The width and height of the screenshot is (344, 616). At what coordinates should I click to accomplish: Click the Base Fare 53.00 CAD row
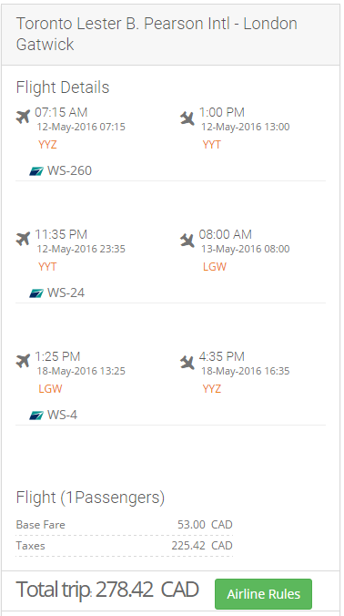[x=125, y=525]
